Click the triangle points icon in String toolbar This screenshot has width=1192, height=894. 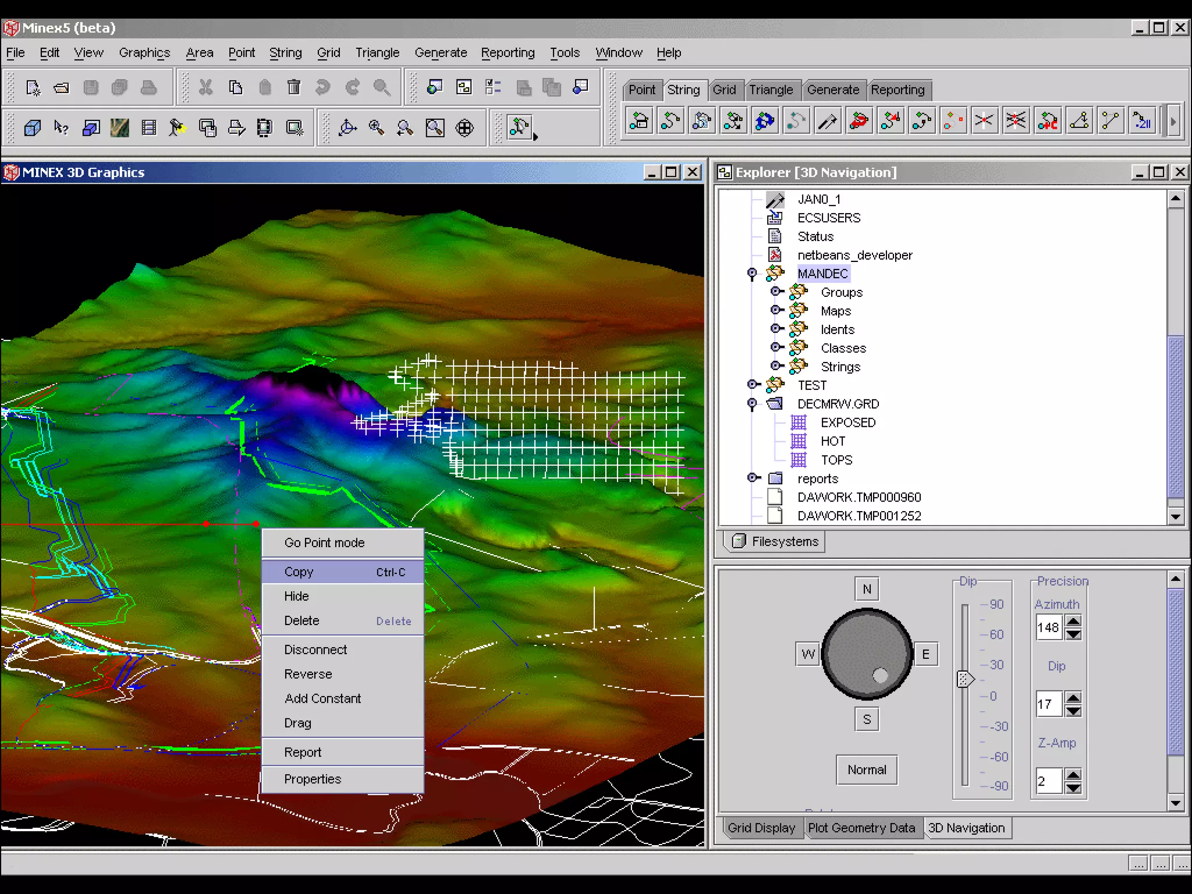point(1079,122)
